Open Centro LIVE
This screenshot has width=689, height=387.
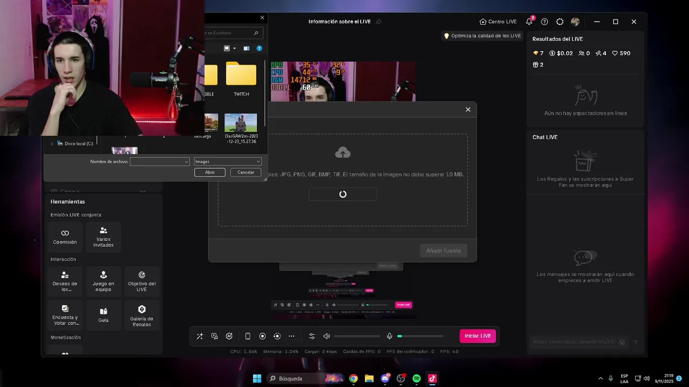click(x=498, y=21)
